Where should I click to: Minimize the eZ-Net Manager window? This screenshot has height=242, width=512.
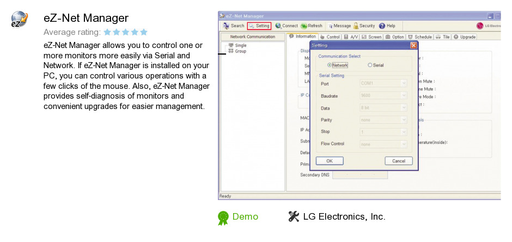pos(490,16)
